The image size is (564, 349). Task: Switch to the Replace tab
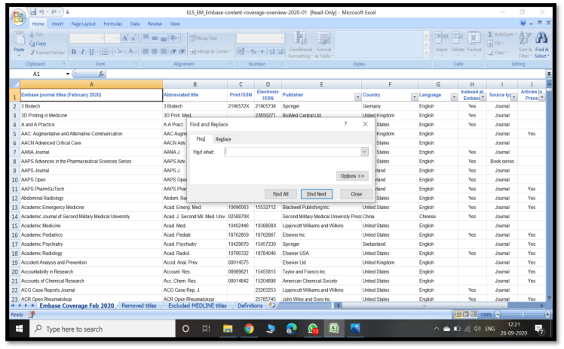[223, 139]
